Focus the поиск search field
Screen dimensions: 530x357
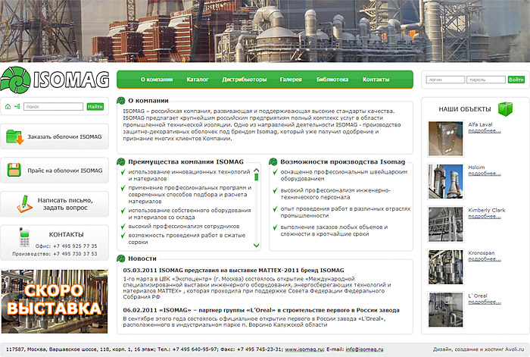click(54, 107)
